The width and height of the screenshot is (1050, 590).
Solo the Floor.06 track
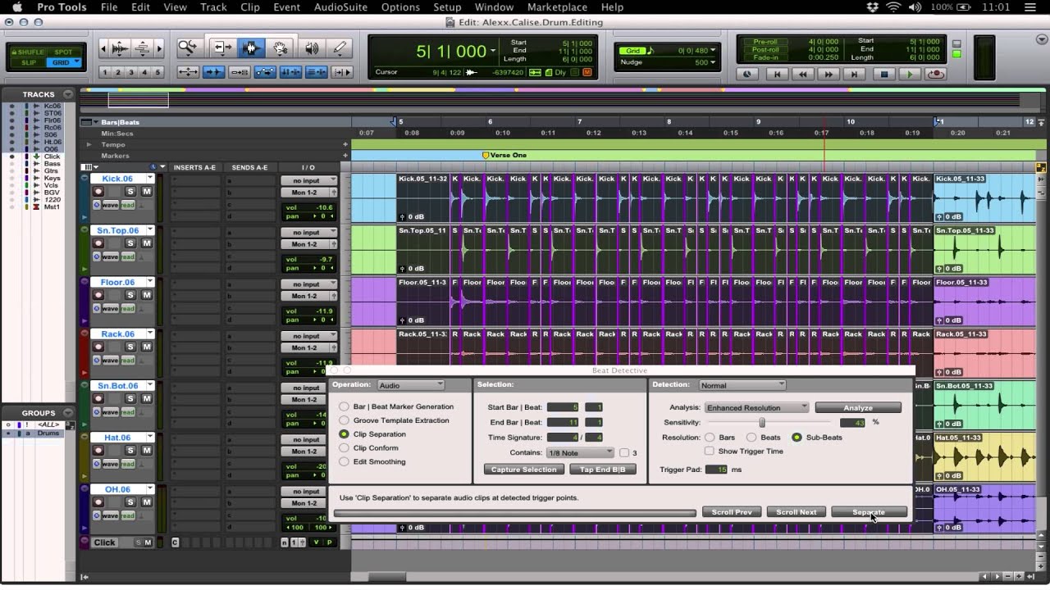(x=130, y=295)
